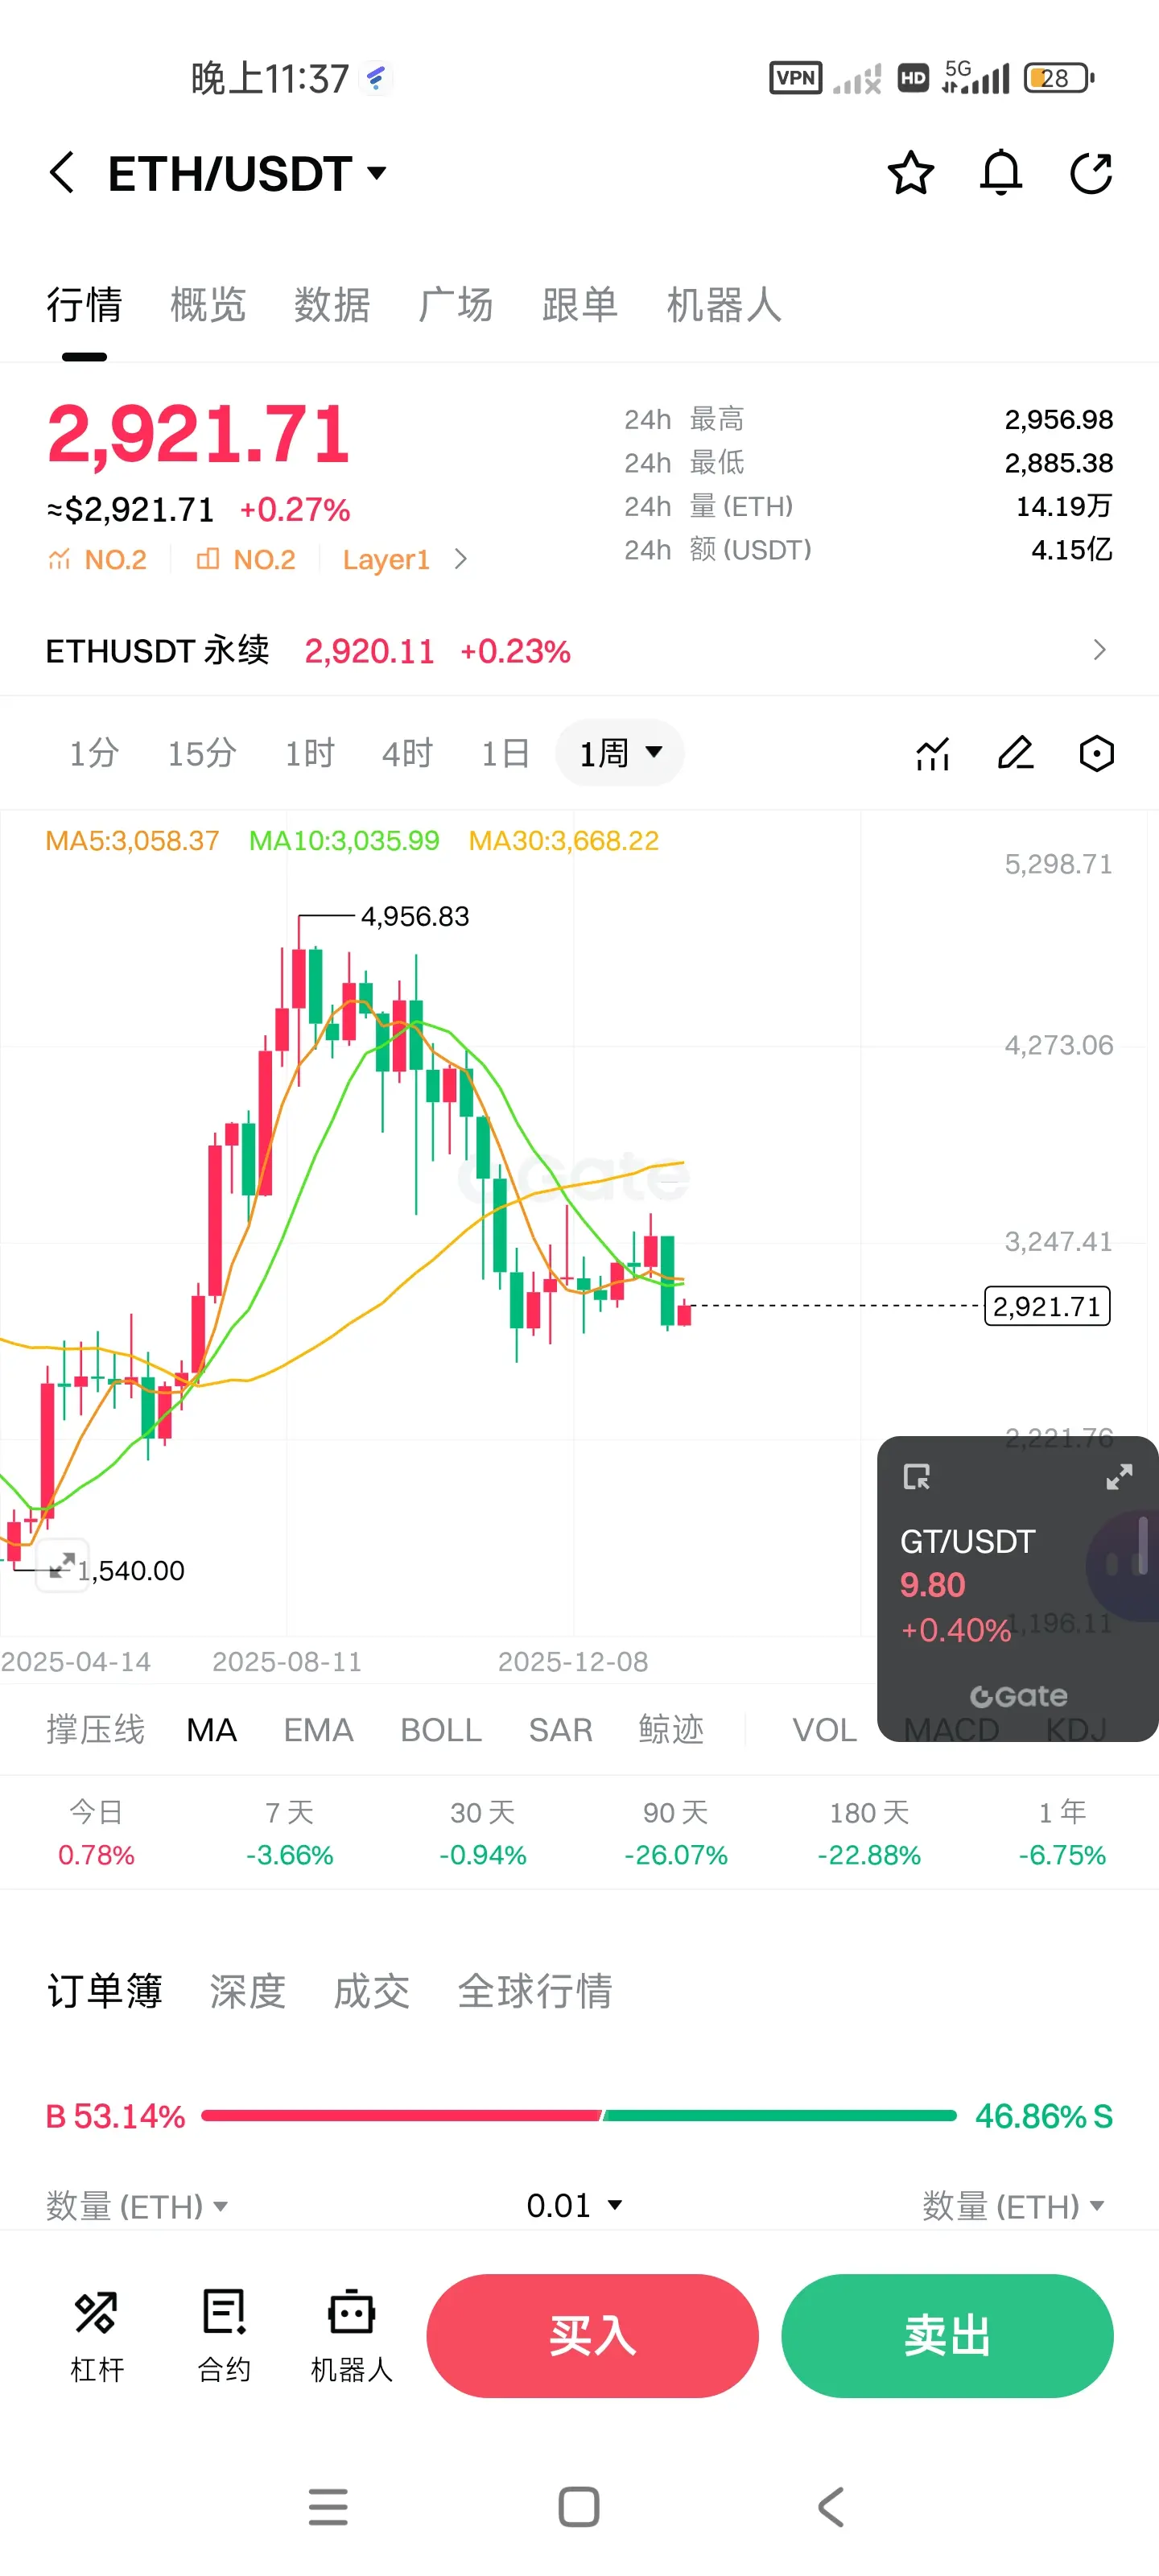The image size is (1159, 2576).
Task: Tap current price label 2,921.71 on chart
Action: pyautogui.click(x=1047, y=1306)
